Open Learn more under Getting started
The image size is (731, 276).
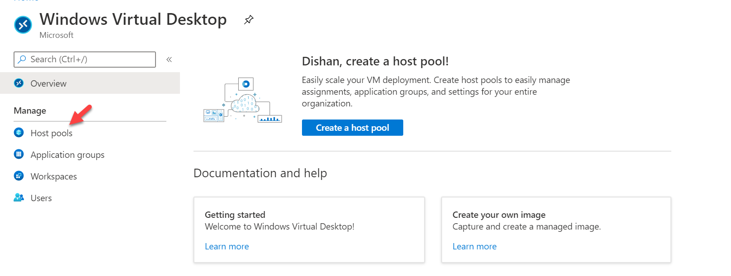pos(227,247)
